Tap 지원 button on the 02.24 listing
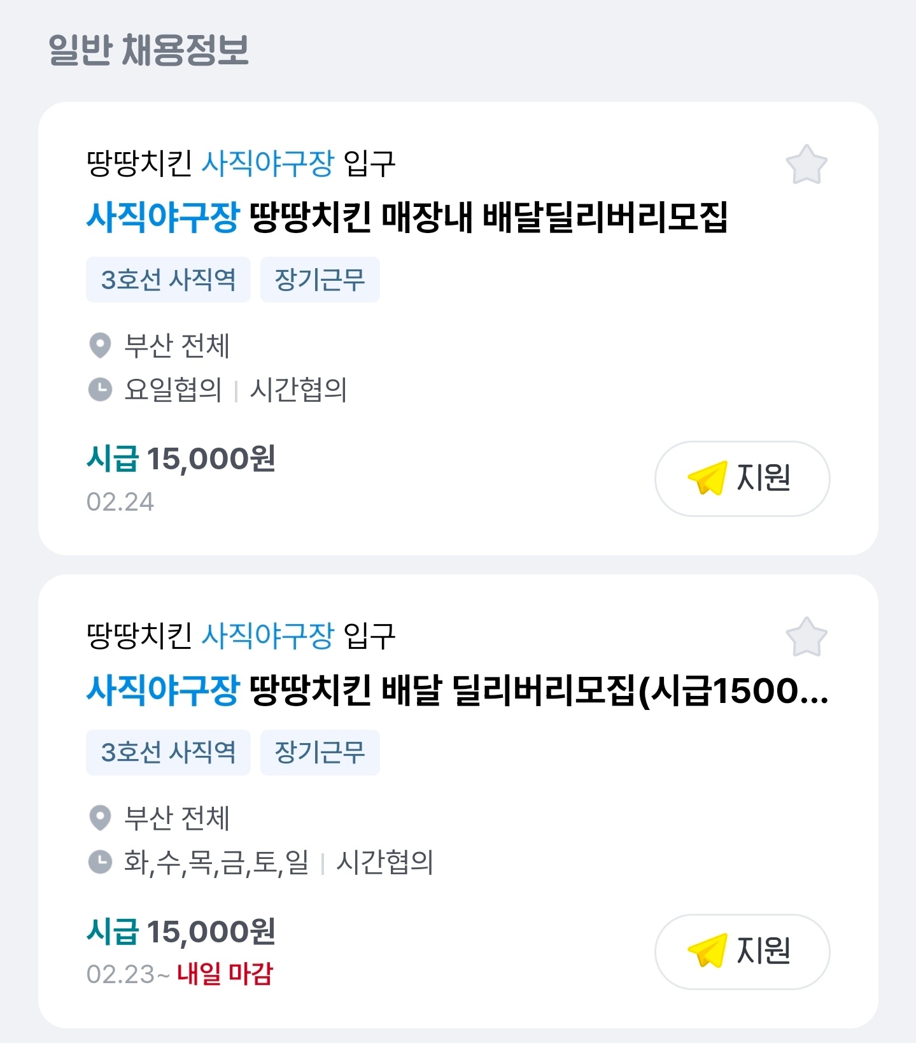Screen dimensions: 916x1043 pos(742,478)
